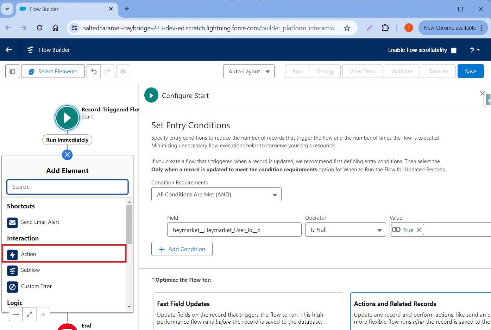Click the Activate button
The width and height of the screenshot is (491, 330).
[402, 71]
